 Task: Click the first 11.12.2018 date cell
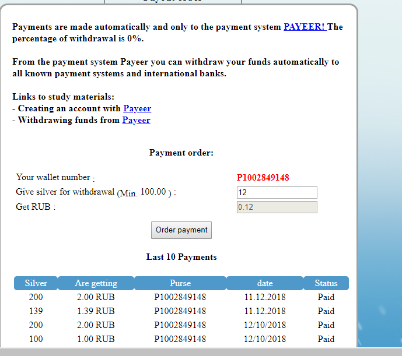(x=265, y=297)
